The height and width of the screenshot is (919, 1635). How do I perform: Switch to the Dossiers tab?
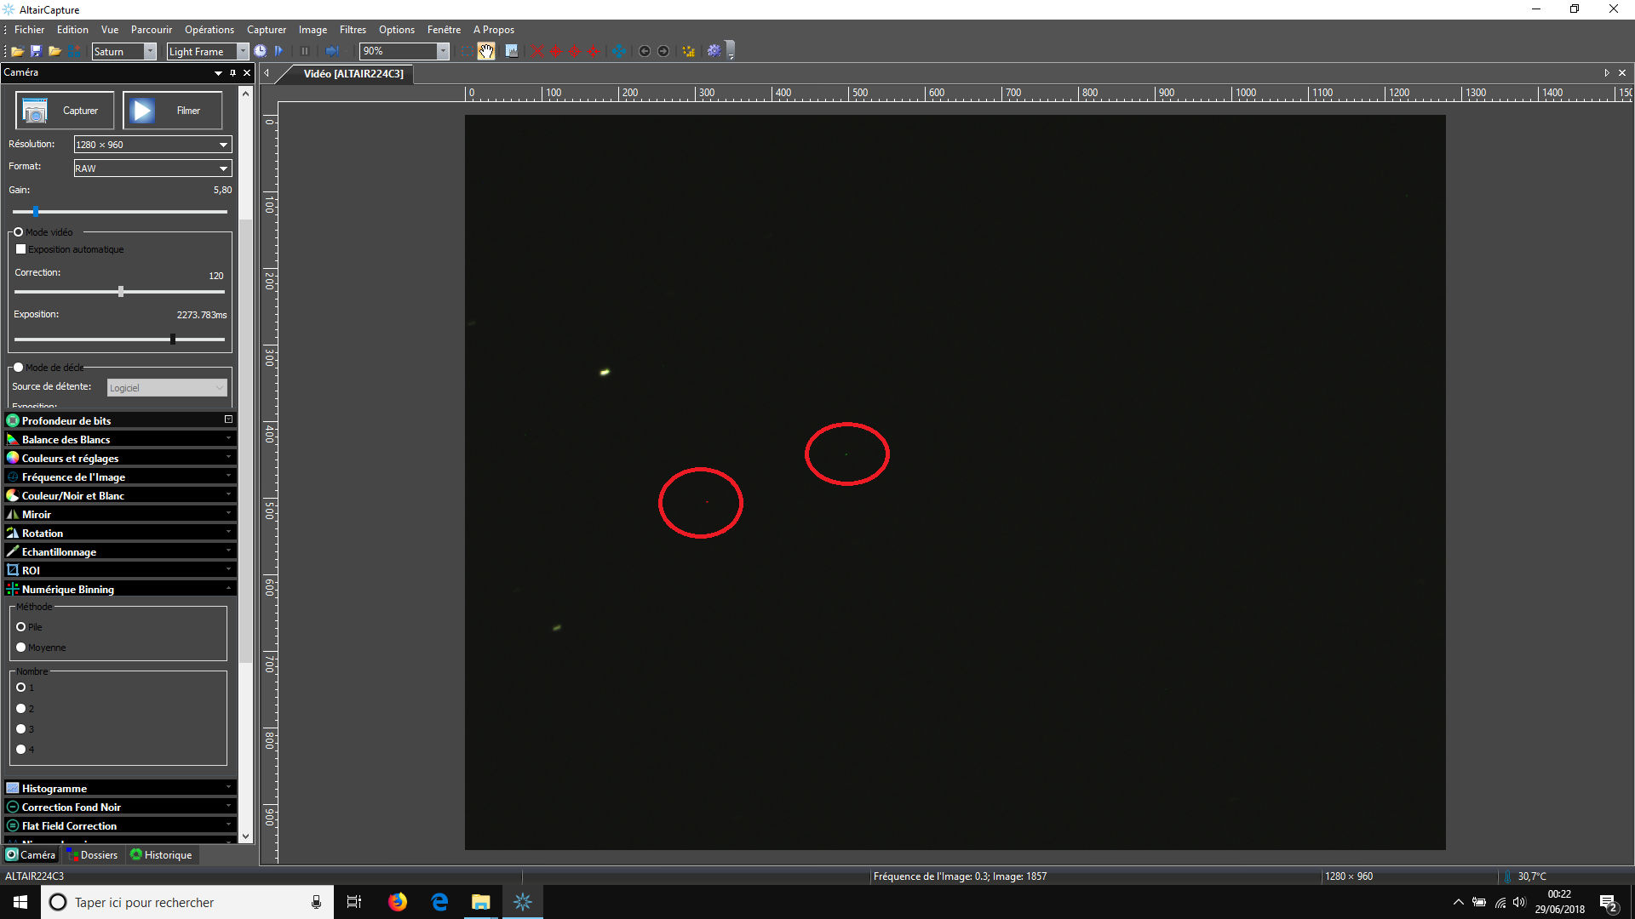(x=92, y=855)
